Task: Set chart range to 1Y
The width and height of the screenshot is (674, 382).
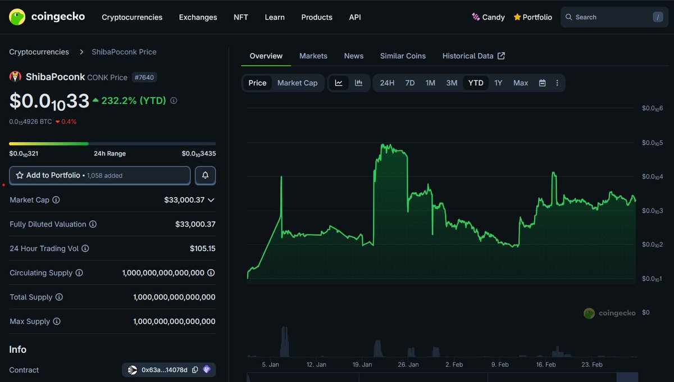Action: point(498,83)
